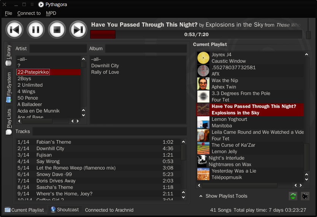Image resolution: width=317 pixels, height=217 pixels.
Task: Click .55278037732581 AFX cover thumbnail
Action: click(x=203, y=71)
